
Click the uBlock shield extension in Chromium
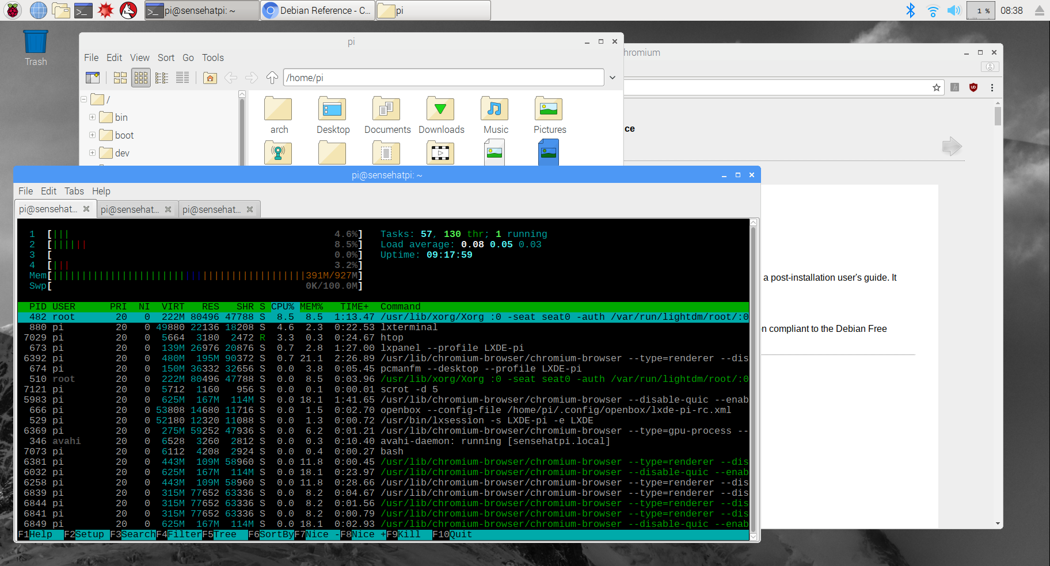(973, 87)
